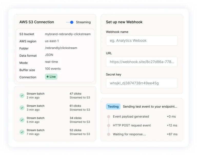Click the Set up new Webhook heading
Image resolution: width=197 pixels, height=155 pixels.
coord(124,22)
